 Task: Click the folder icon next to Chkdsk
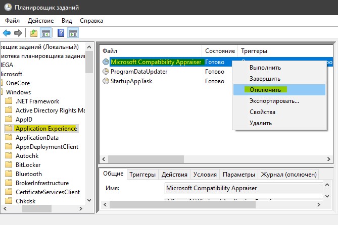pos(9,201)
